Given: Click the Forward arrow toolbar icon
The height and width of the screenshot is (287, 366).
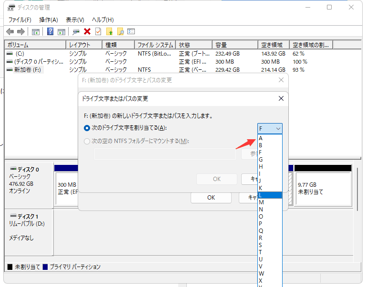Looking at the screenshot, I should click(x=21, y=31).
